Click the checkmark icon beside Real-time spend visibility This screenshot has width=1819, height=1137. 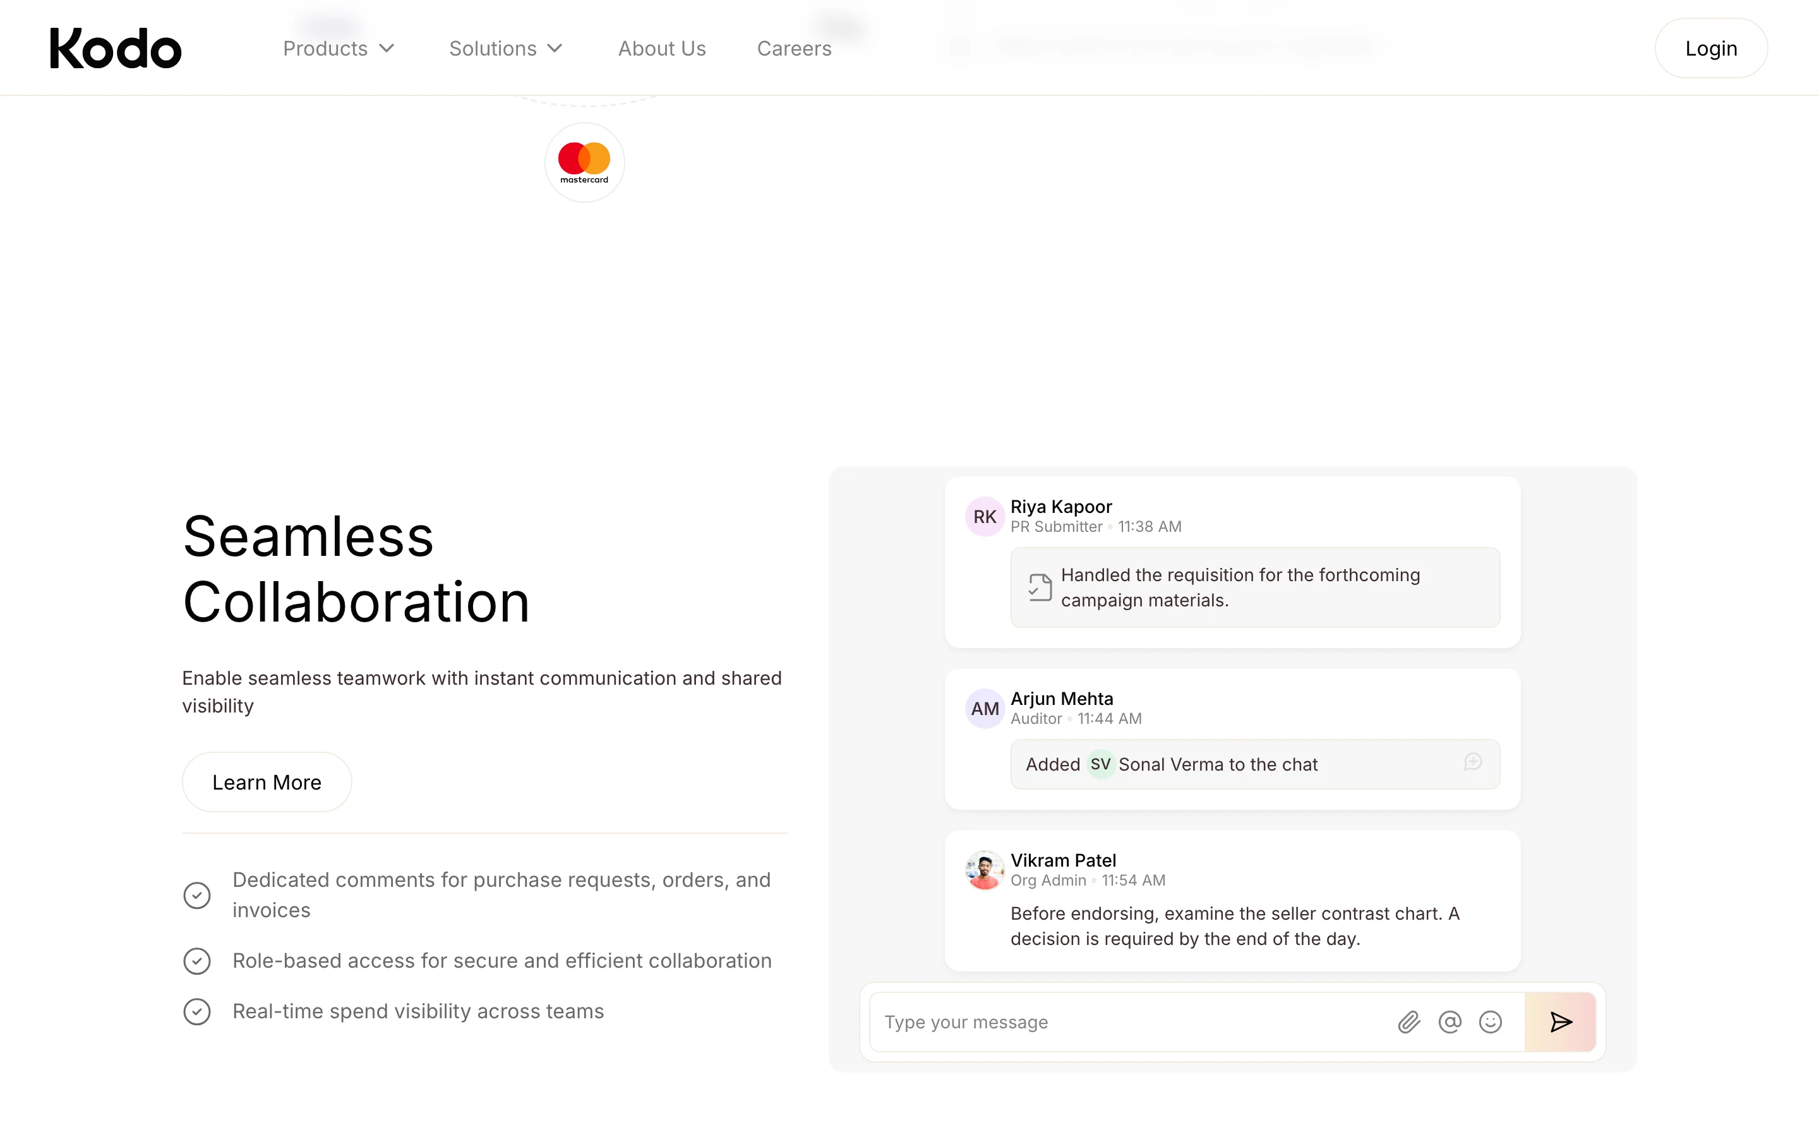[x=197, y=1011]
